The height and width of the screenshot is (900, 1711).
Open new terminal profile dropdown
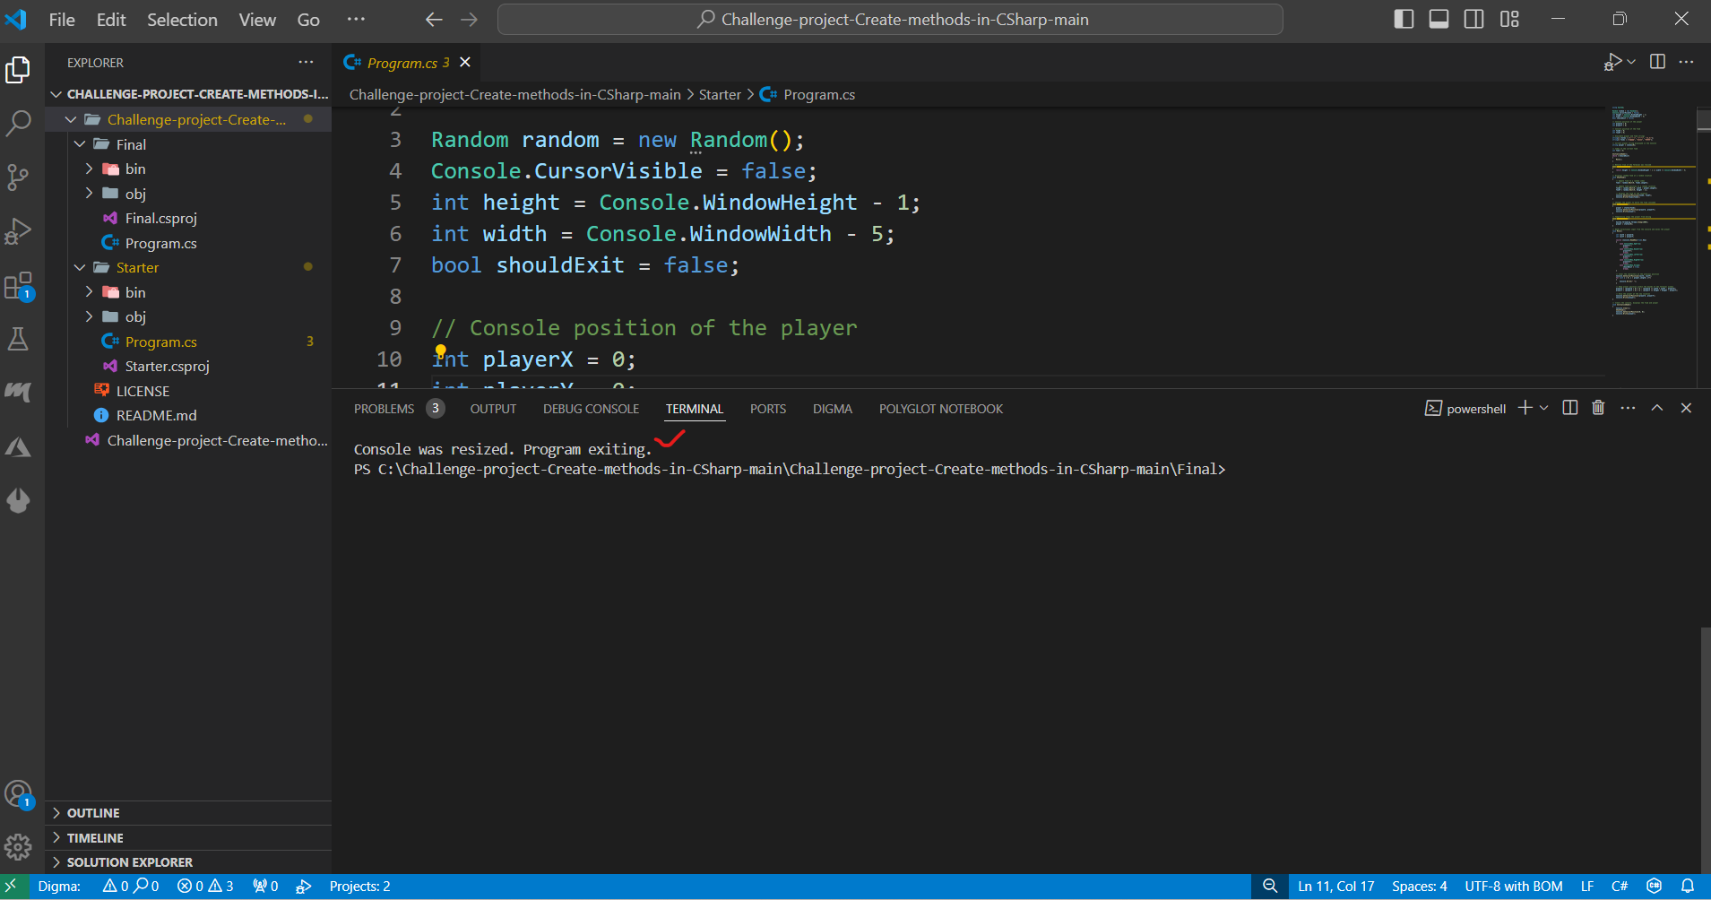click(1543, 408)
